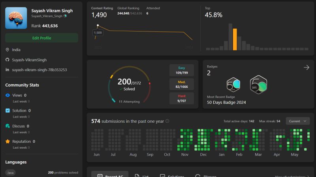This screenshot has height=177, width=316.
Task: Open badges with the right arrow icon
Action: (x=307, y=67)
